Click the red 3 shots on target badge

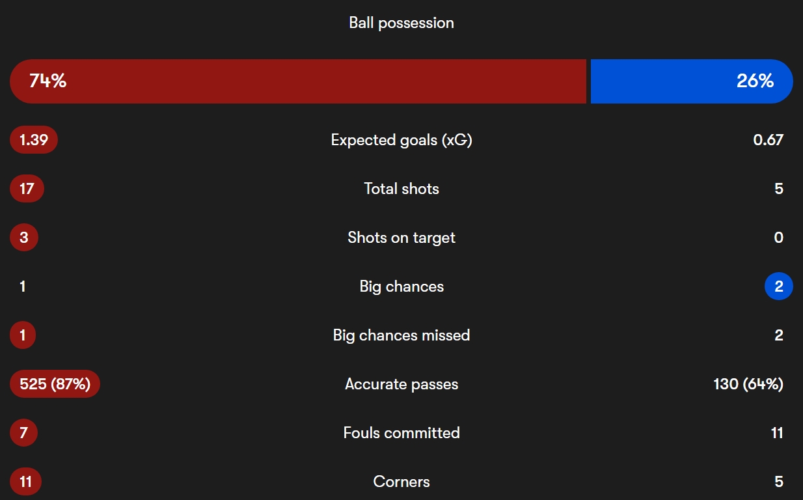[x=24, y=238]
